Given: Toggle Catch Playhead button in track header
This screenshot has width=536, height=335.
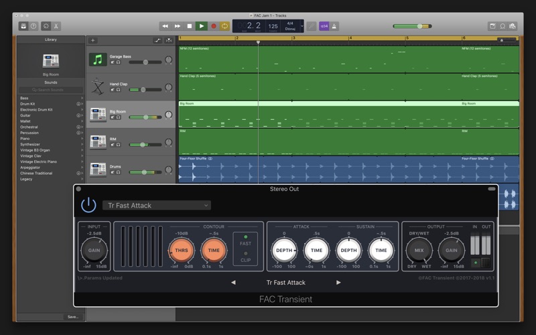Looking at the screenshot, I should (169, 40).
